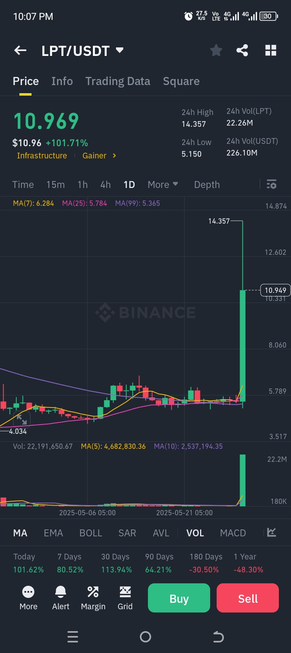Expand the More timeframe dropdown
The image size is (291, 653).
(163, 184)
